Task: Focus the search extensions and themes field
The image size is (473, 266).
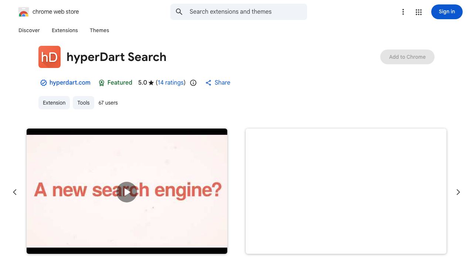Action: [239, 12]
